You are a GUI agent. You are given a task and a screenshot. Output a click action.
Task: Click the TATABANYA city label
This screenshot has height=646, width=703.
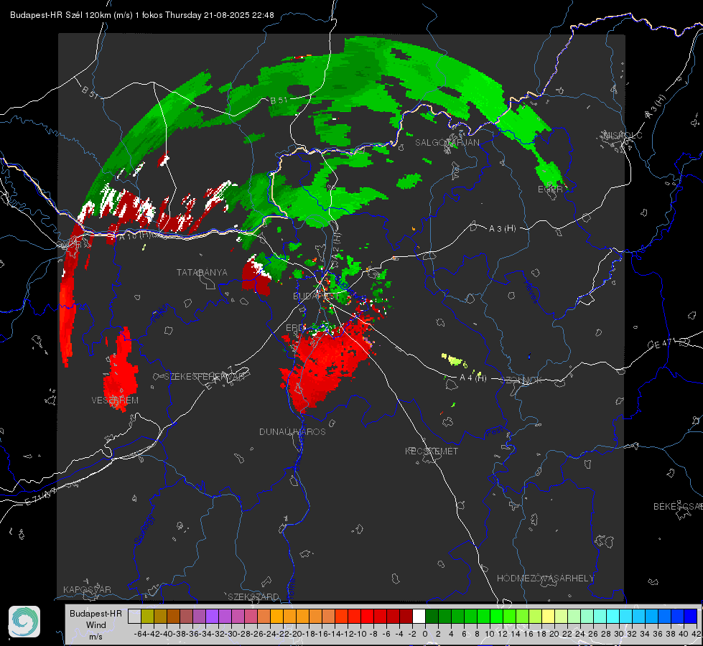(x=202, y=273)
